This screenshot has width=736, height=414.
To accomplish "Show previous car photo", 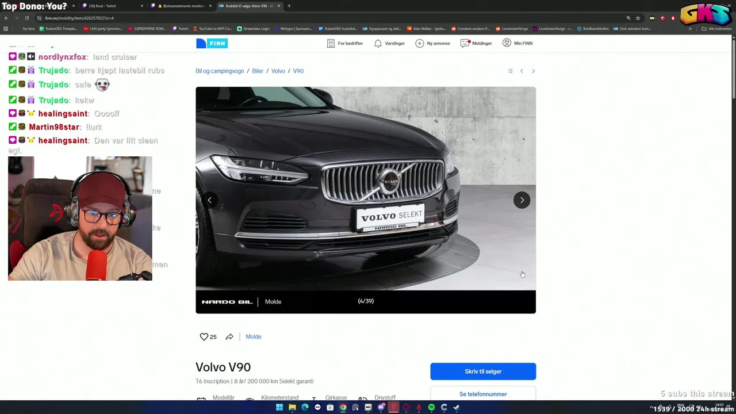I will click(210, 200).
